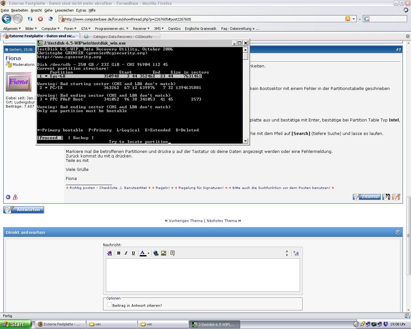Collapse the Direkt antworten panel
The width and height of the screenshot is (411, 329).
coord(398,232)
